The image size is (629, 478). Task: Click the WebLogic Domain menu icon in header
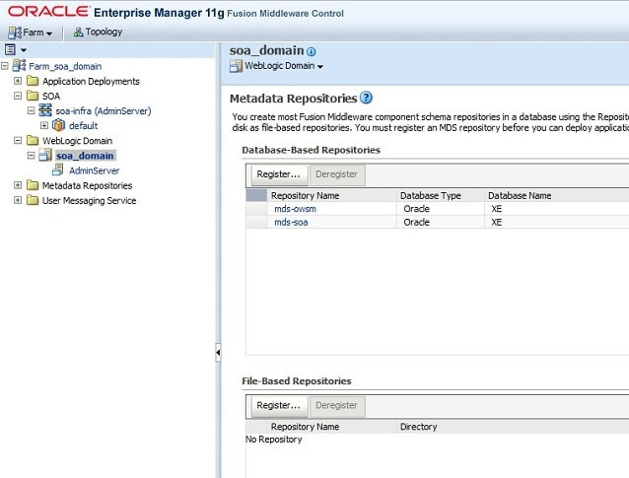click(x=236, y=66)
